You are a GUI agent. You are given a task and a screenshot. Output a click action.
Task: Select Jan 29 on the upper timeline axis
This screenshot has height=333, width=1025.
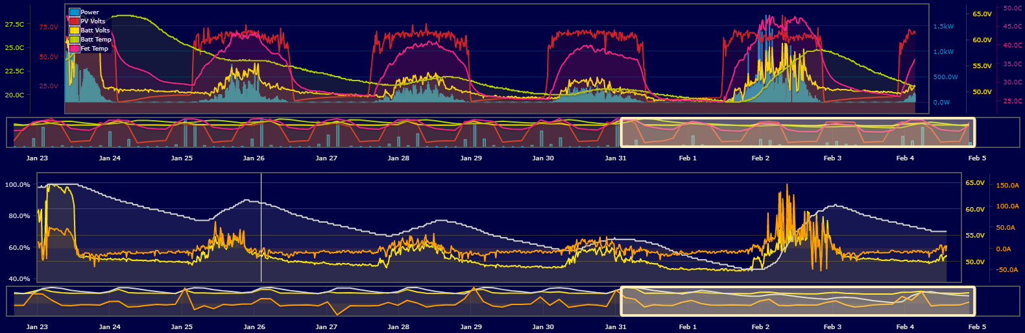pyautogui.click(x=471, y=158)
